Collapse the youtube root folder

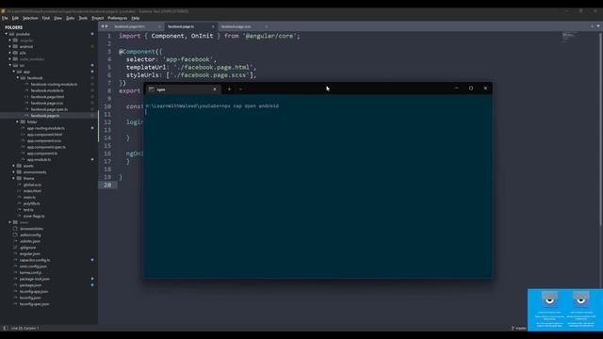(x=7, y=34)
